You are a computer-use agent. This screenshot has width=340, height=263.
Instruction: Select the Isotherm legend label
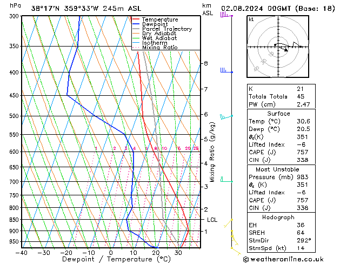point(155,43)
